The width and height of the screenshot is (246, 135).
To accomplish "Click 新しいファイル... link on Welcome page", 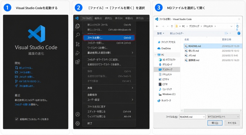I will pos(26,68).
